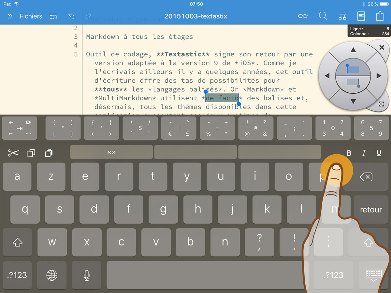Viewport: 391px width, 293px height.
Task: Tap the z key
Action: 51,177
